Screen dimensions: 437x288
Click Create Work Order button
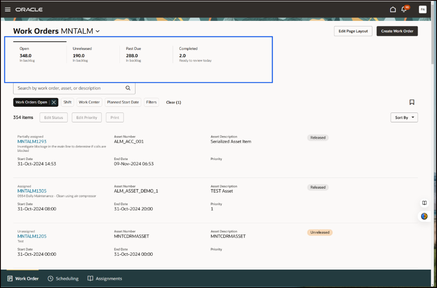[397, 31]
